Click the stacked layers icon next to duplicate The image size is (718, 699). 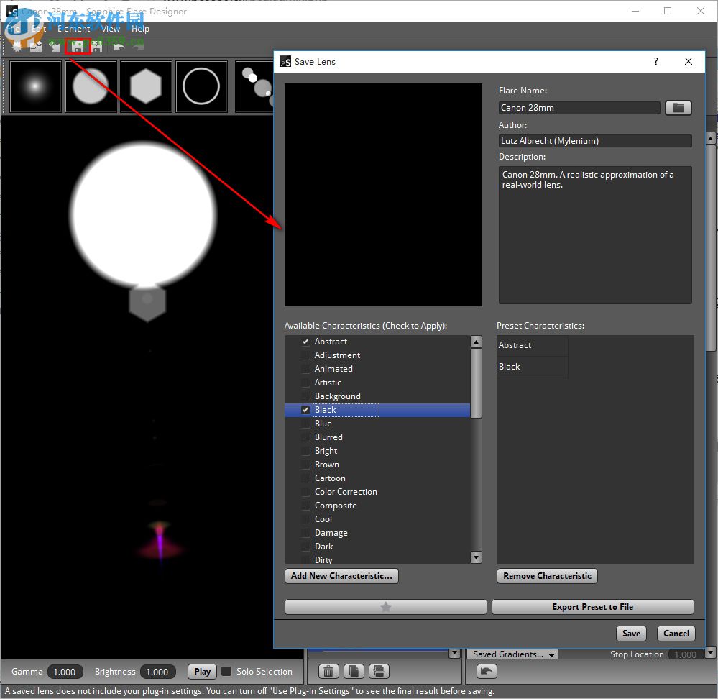[379, 672]
